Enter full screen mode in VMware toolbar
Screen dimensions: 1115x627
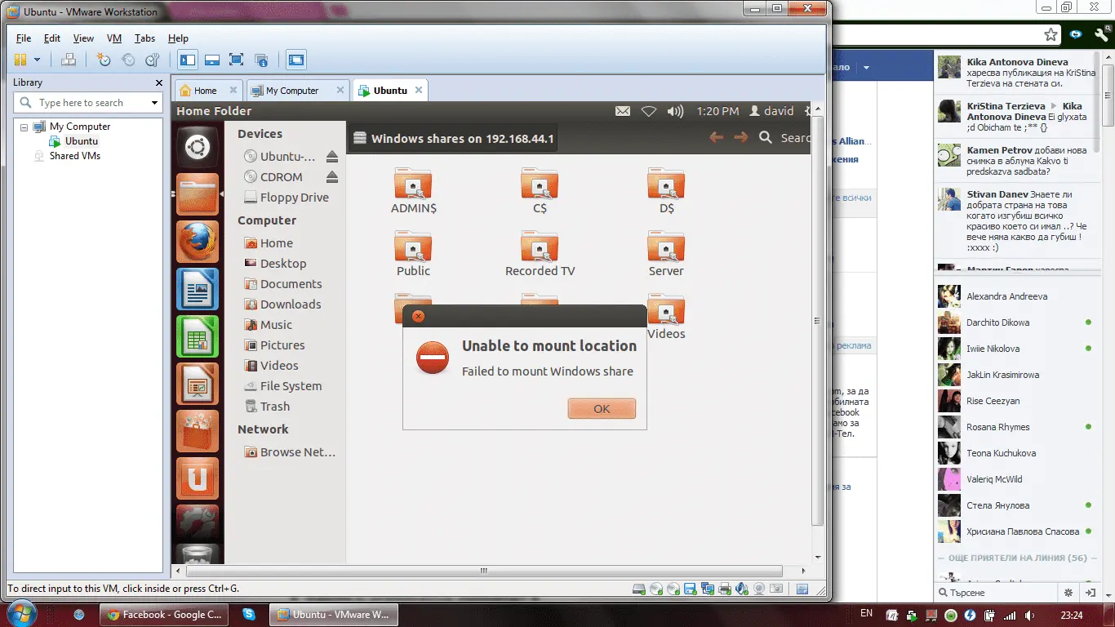pyautogui.click(x=236, y=60)
